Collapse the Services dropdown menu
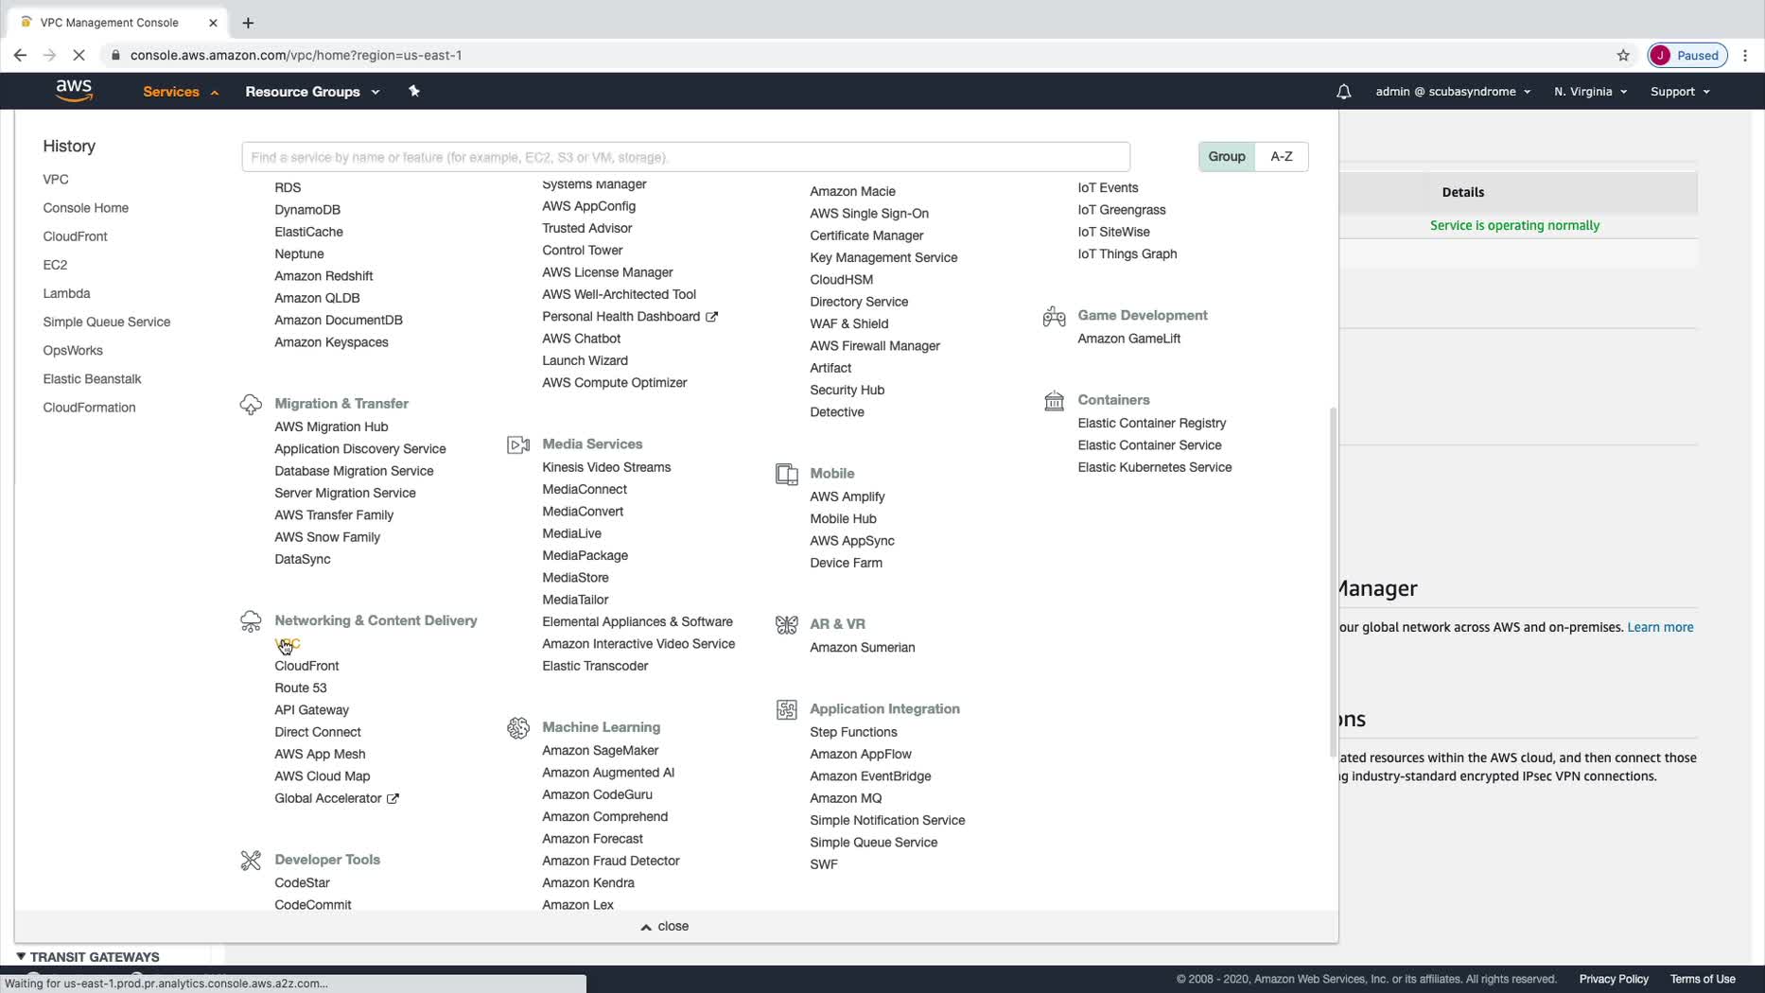 tap(181, 92)
